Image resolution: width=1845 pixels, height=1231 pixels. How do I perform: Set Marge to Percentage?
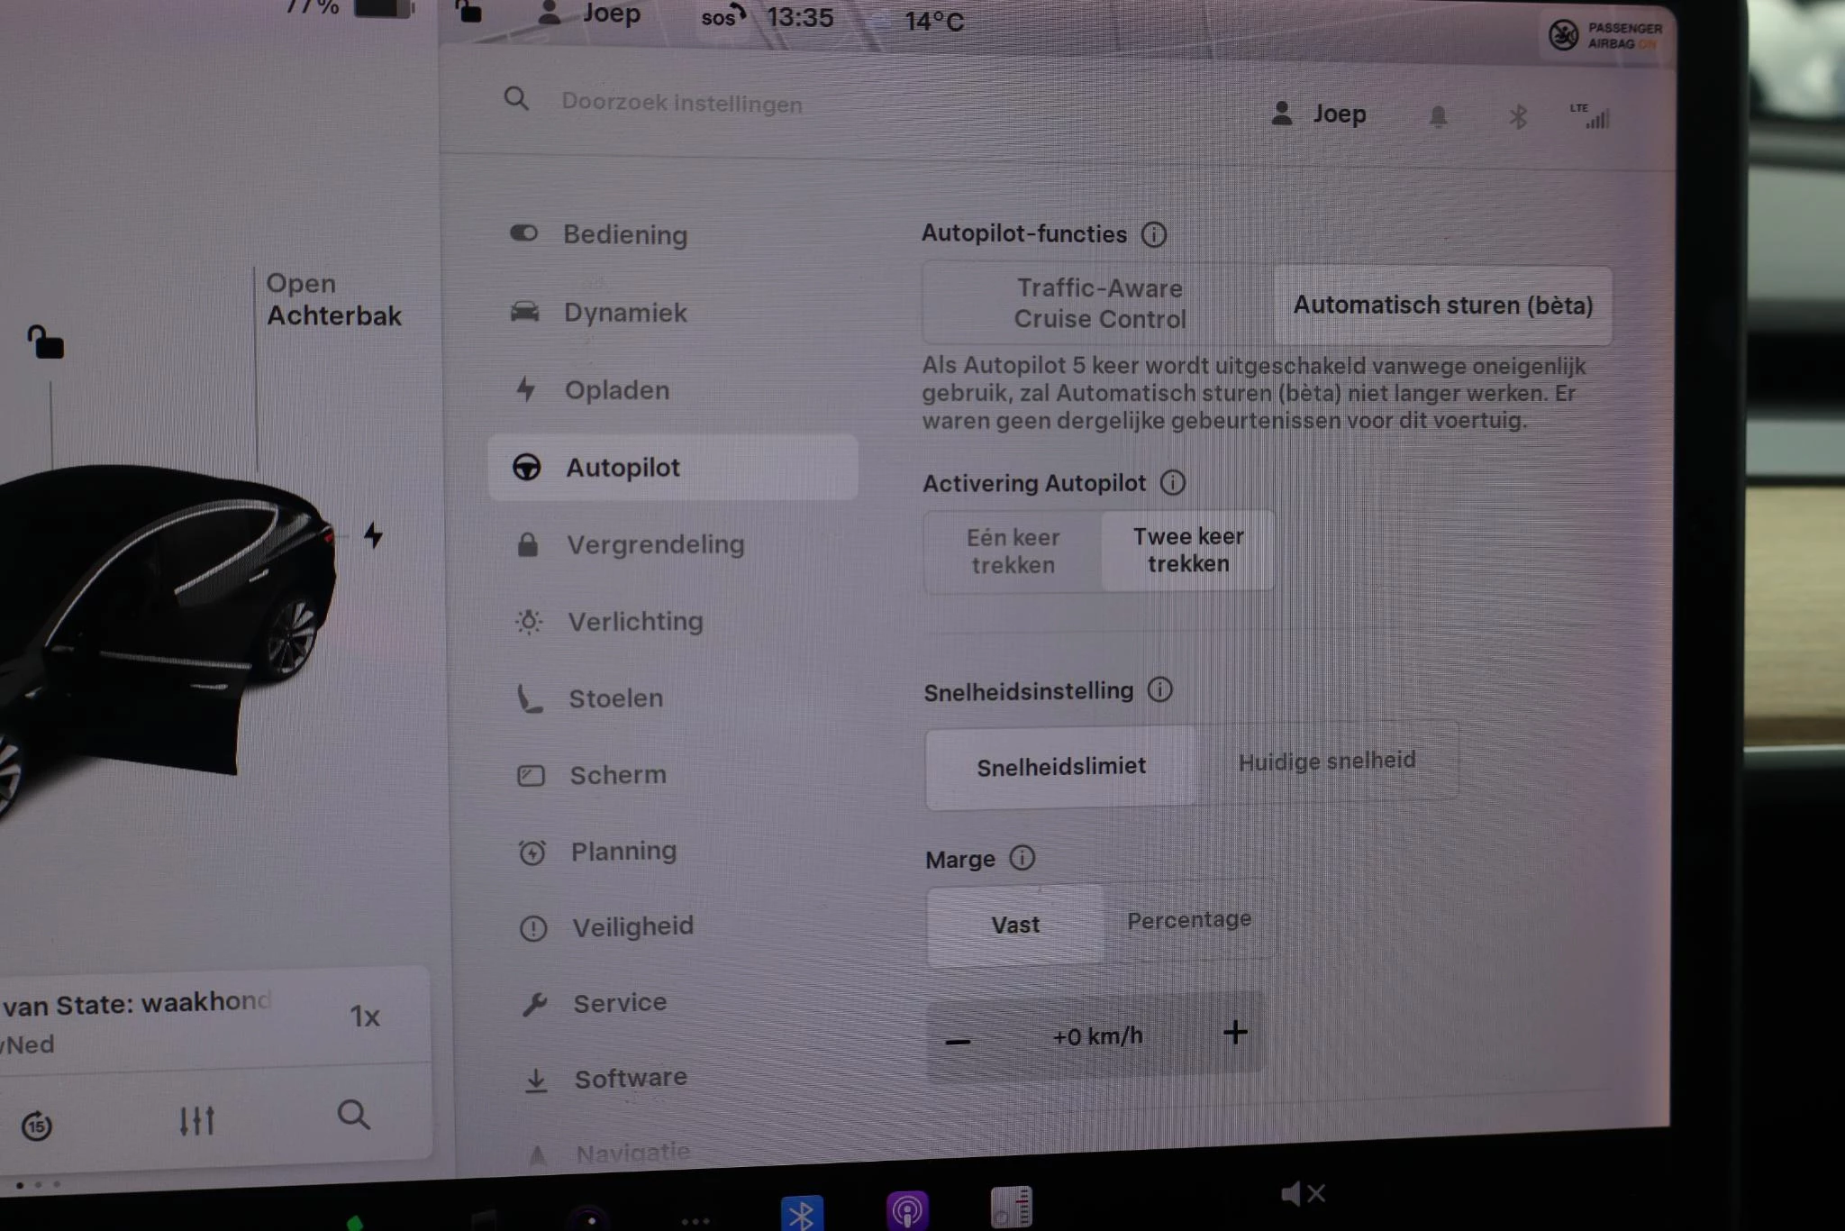coord(1189,920)
